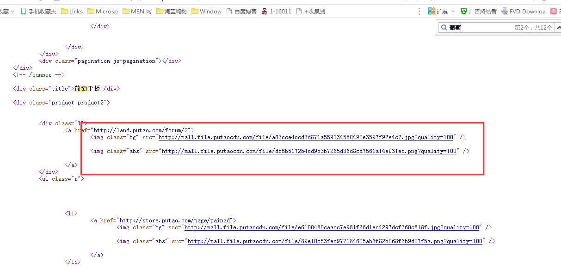Click the three-dot bookmarks overflow handle
Screen dimensions: 561x269
pos(419,11)
